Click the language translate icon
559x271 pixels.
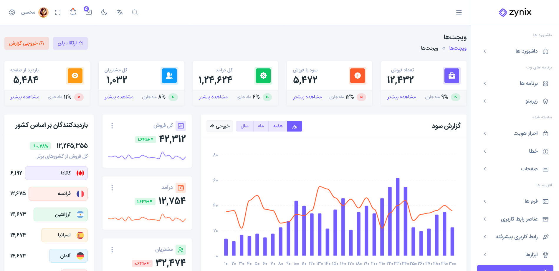click(120, 12)
